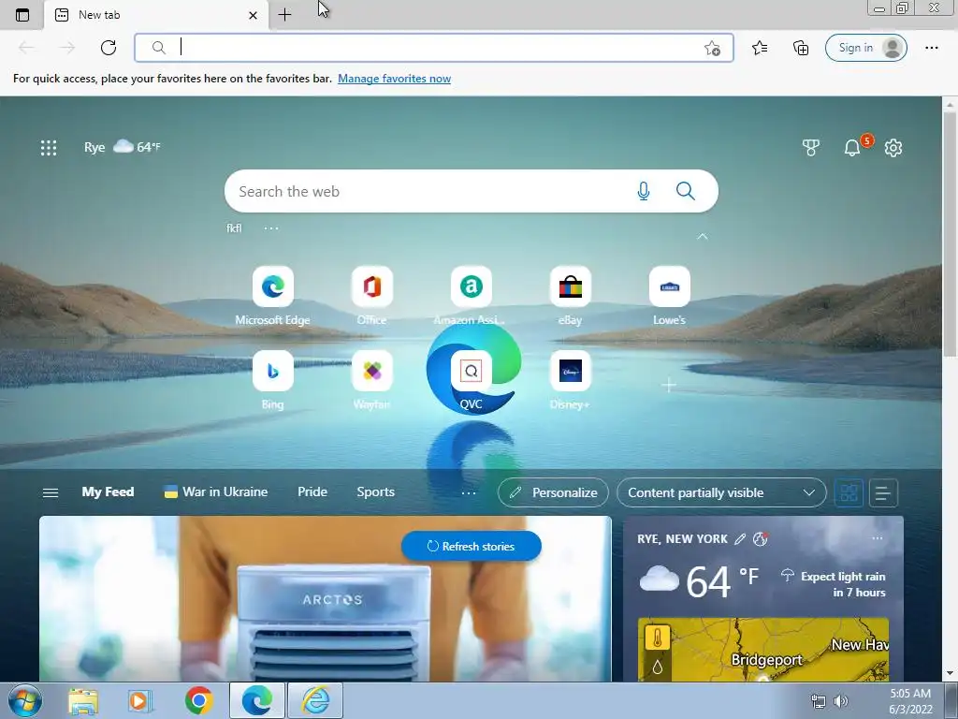
Task: Open the Rye 64°F weather summary
Action: pos(123,147)
